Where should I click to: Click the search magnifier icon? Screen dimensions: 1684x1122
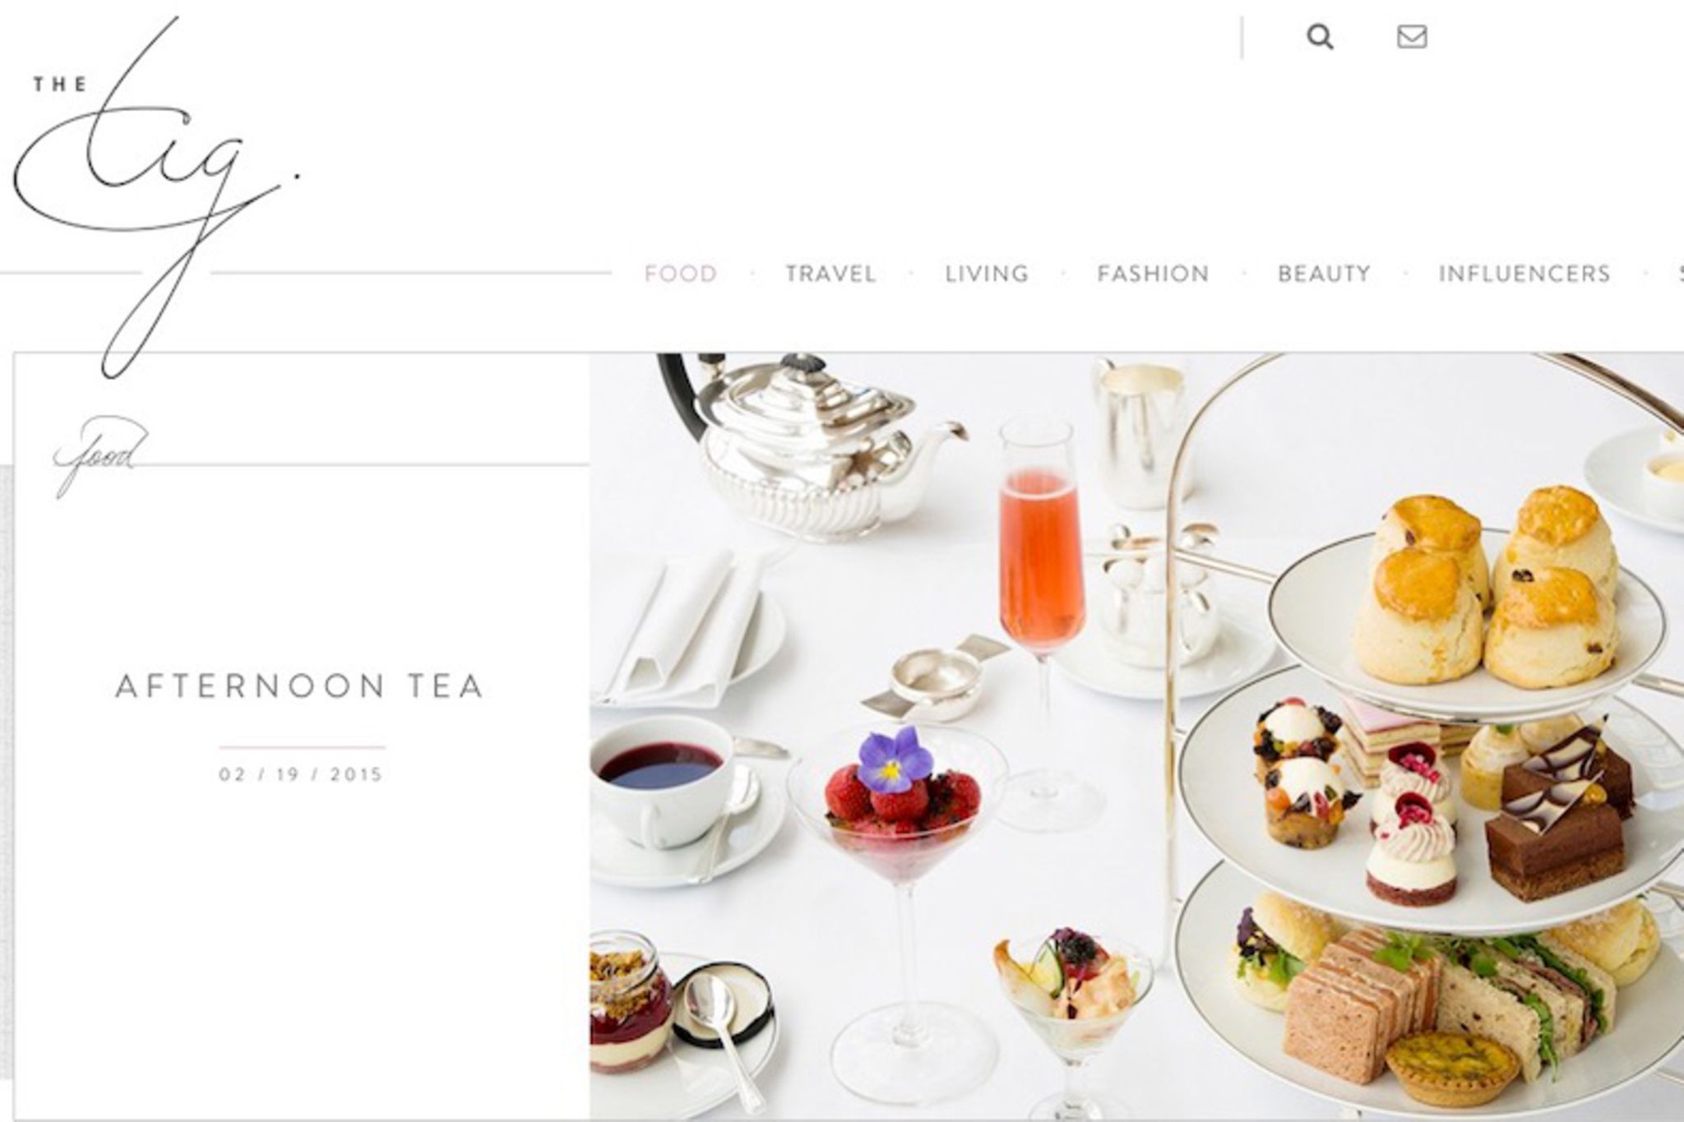coord(1320,37)
